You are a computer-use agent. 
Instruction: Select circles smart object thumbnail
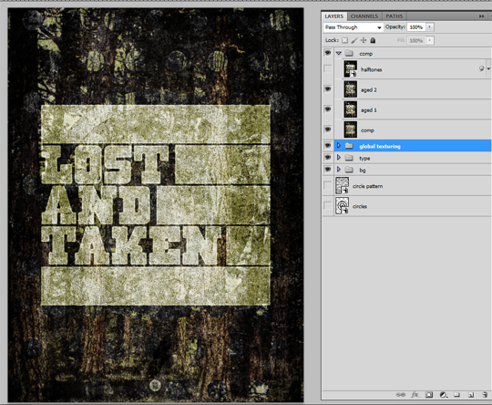pos(342,206)
